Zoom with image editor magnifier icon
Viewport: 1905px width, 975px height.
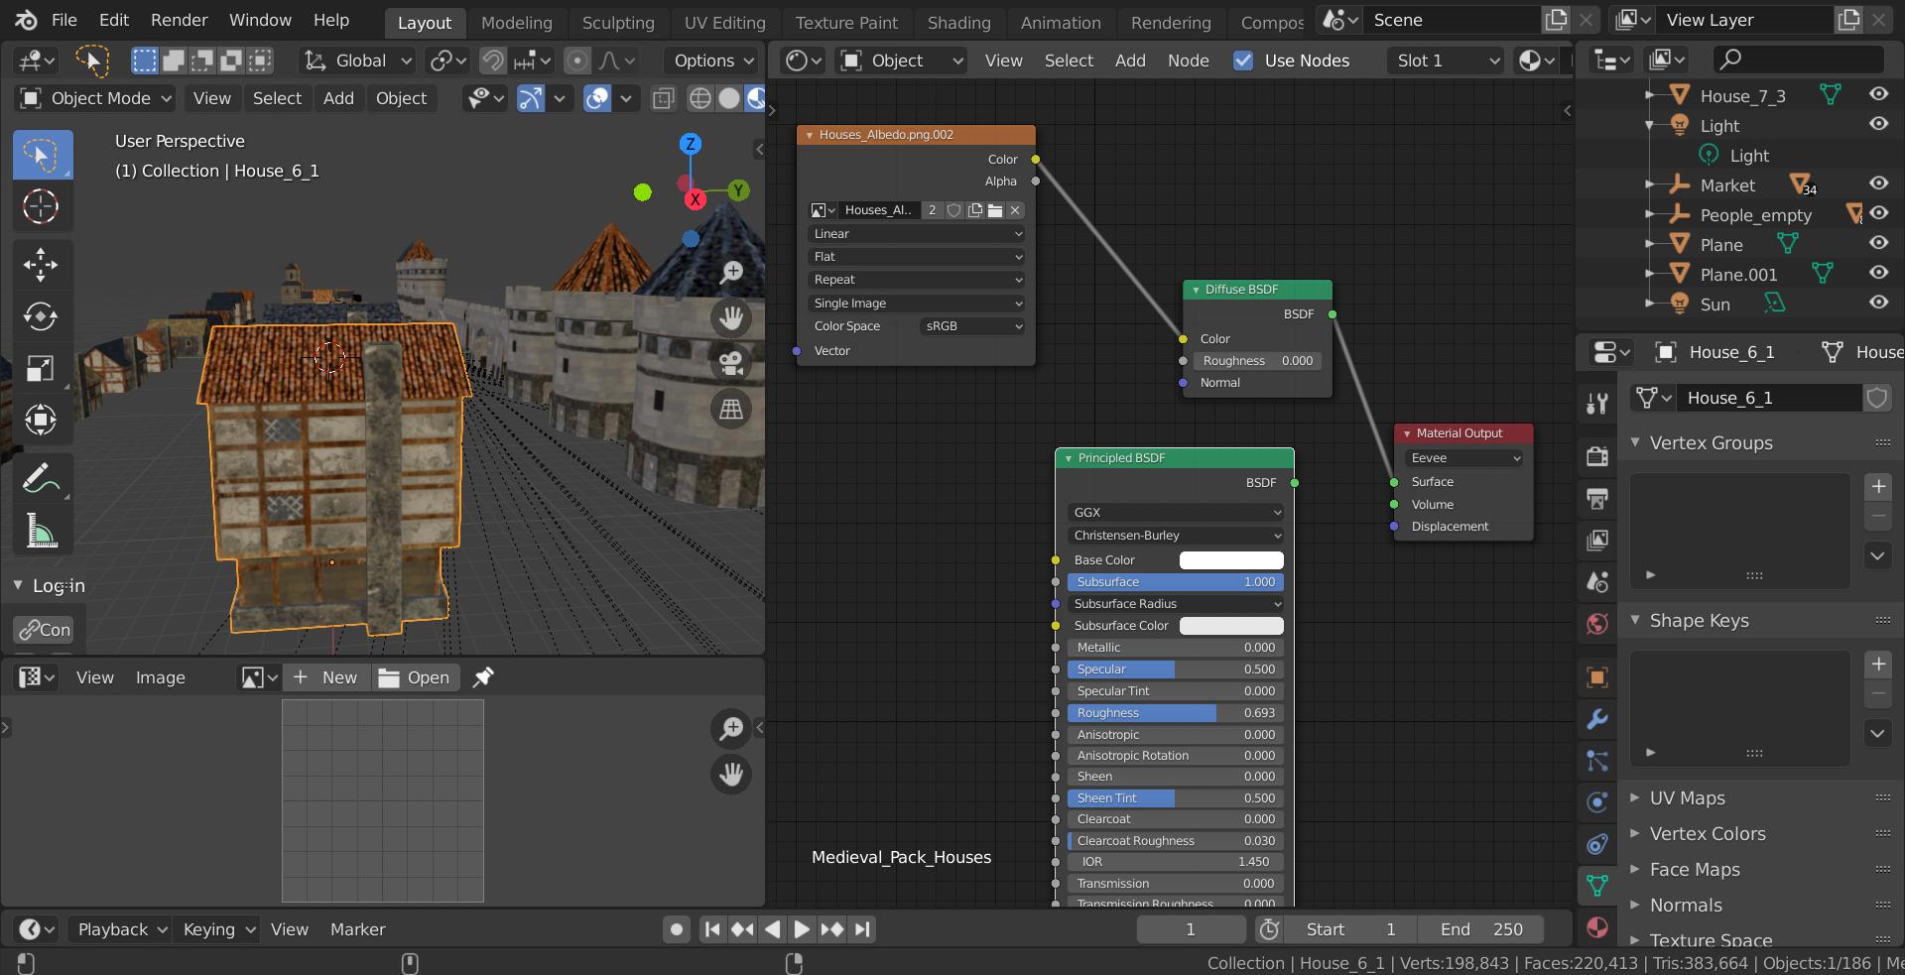[732, 729]
